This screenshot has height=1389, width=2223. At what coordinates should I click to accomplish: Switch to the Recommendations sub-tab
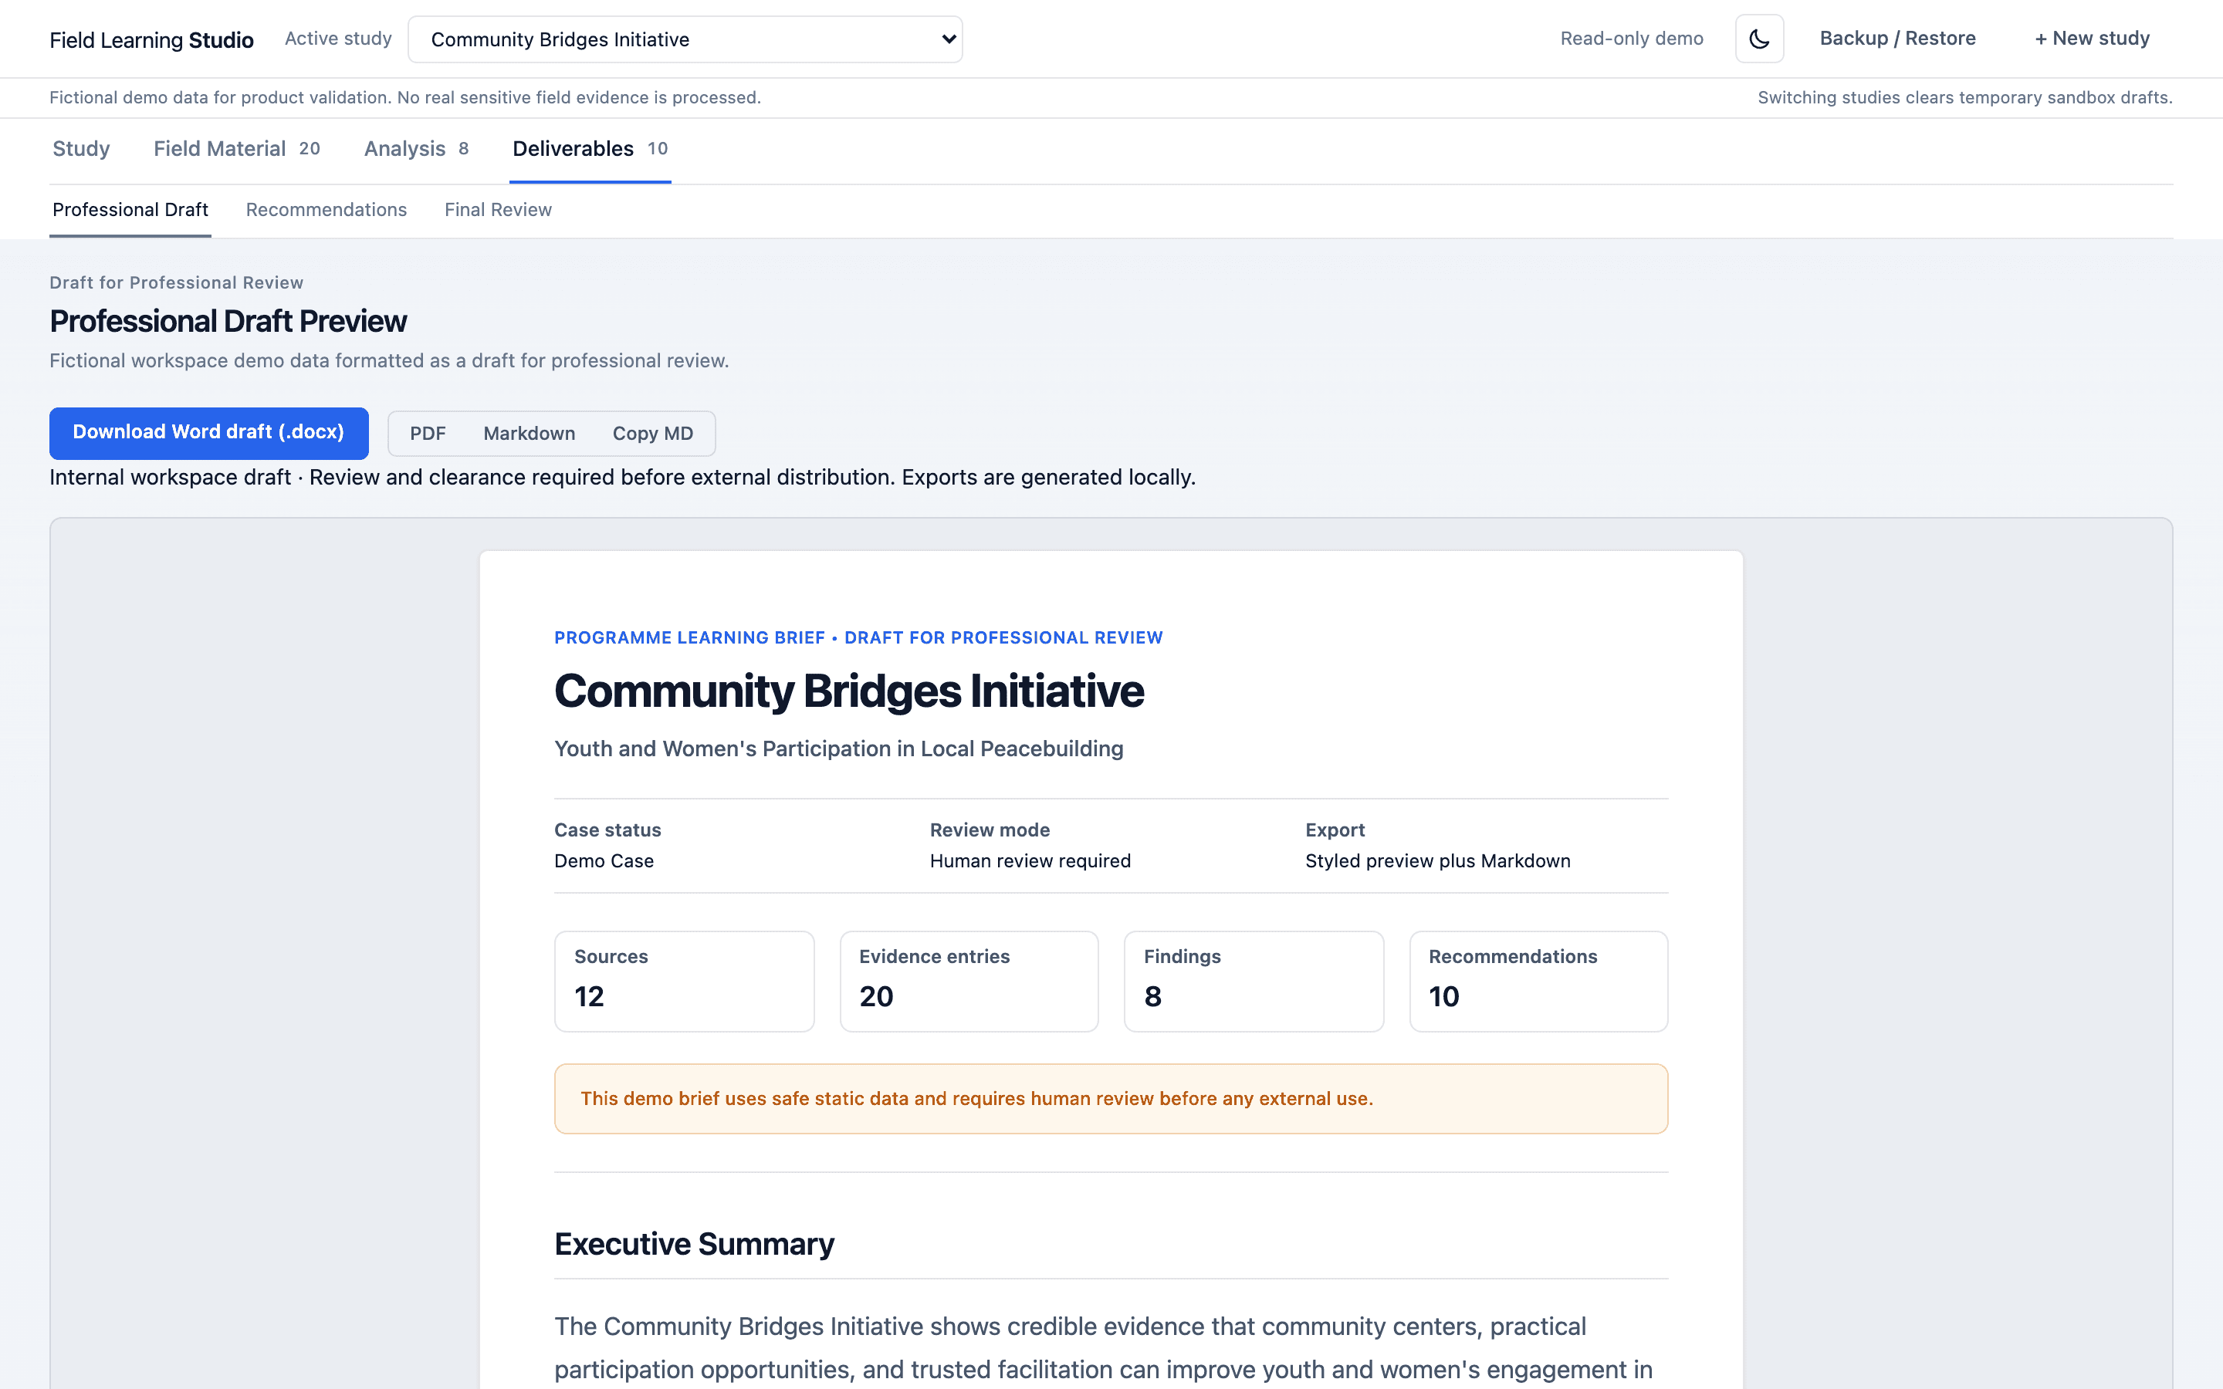pyautogui.click(x=326, y=211)
